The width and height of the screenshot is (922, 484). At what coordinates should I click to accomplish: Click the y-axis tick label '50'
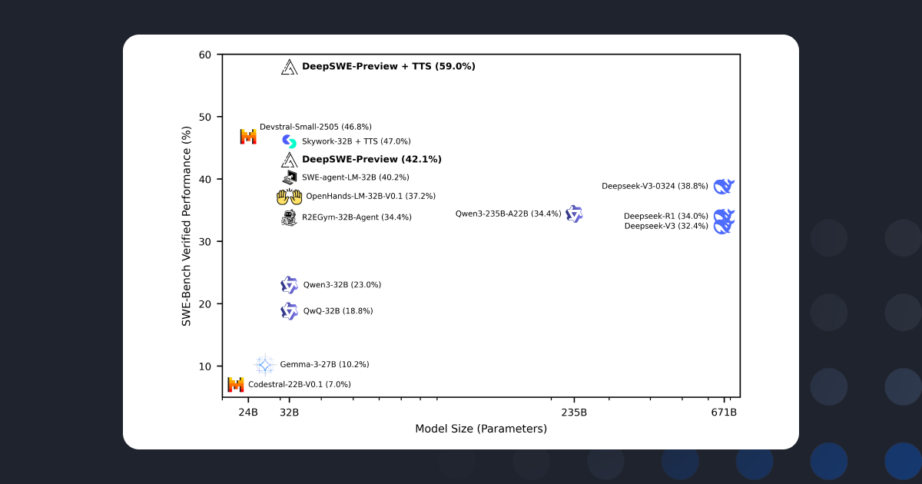tap(204, 117)
